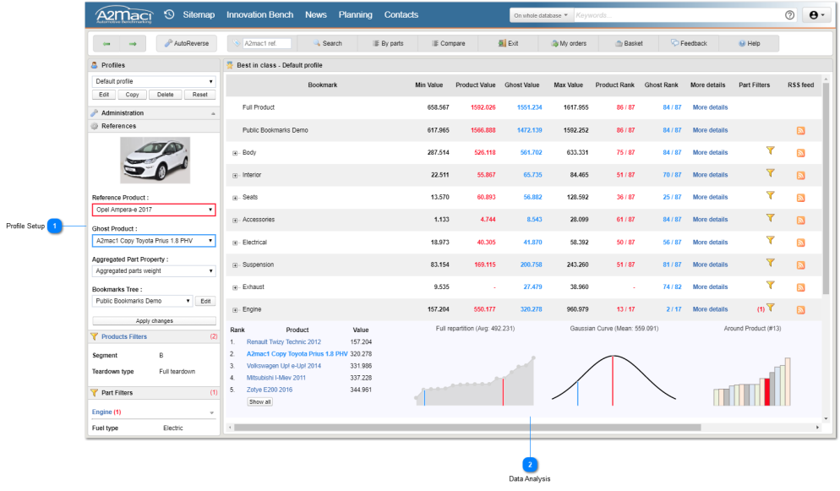
Task: Open the RSS feed for Public Bookmarks Demo
Action: tap(801, 131)
